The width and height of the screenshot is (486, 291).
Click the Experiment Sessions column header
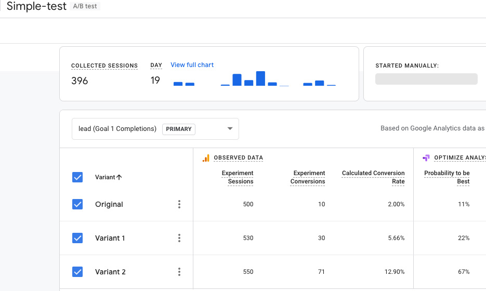238,177
